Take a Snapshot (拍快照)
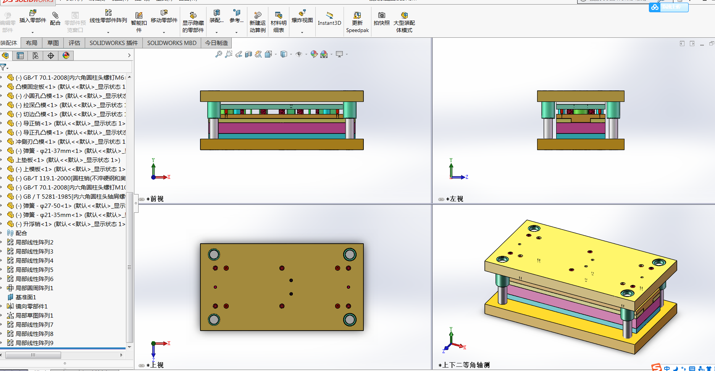Viewport: 715px width, 371px height. 382,18
